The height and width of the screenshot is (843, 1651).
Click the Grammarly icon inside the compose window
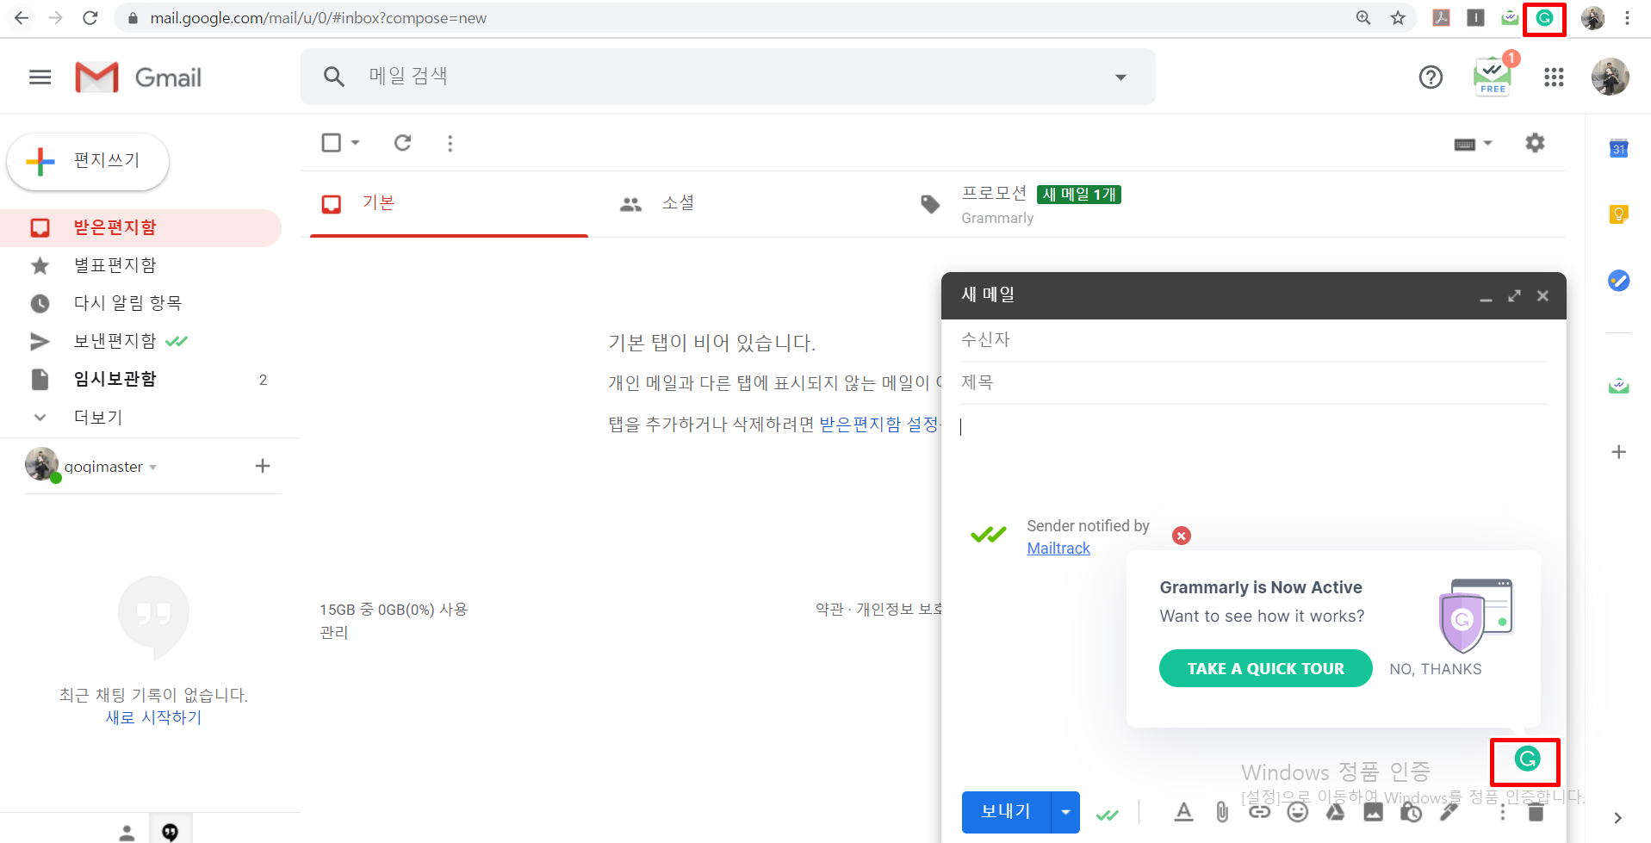click(1525, 762)
